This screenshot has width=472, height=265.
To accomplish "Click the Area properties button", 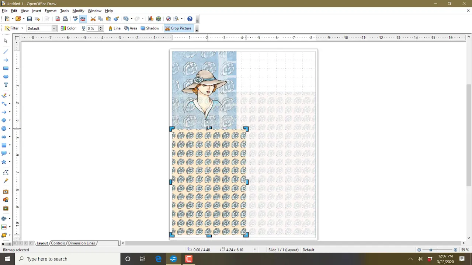I will point(131,28).
